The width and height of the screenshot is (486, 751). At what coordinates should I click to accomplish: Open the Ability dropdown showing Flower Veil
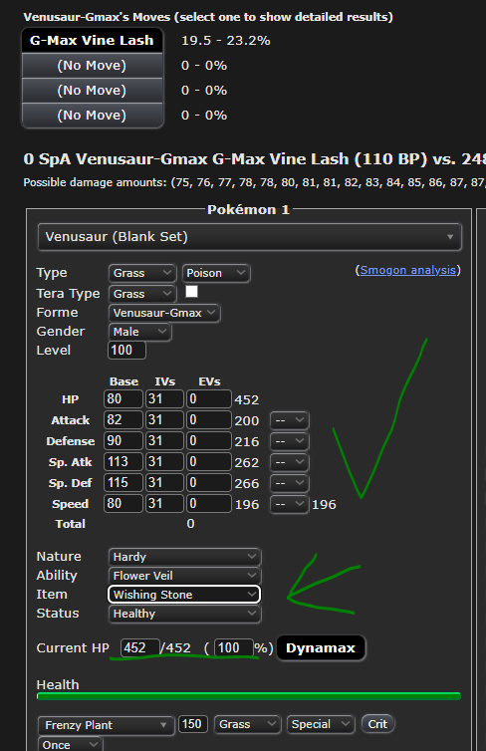pyautogui.click(x=184, y=576)
